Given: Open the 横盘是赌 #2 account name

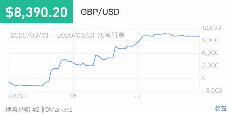Looking at the screenshot, I should coord(22,109).
